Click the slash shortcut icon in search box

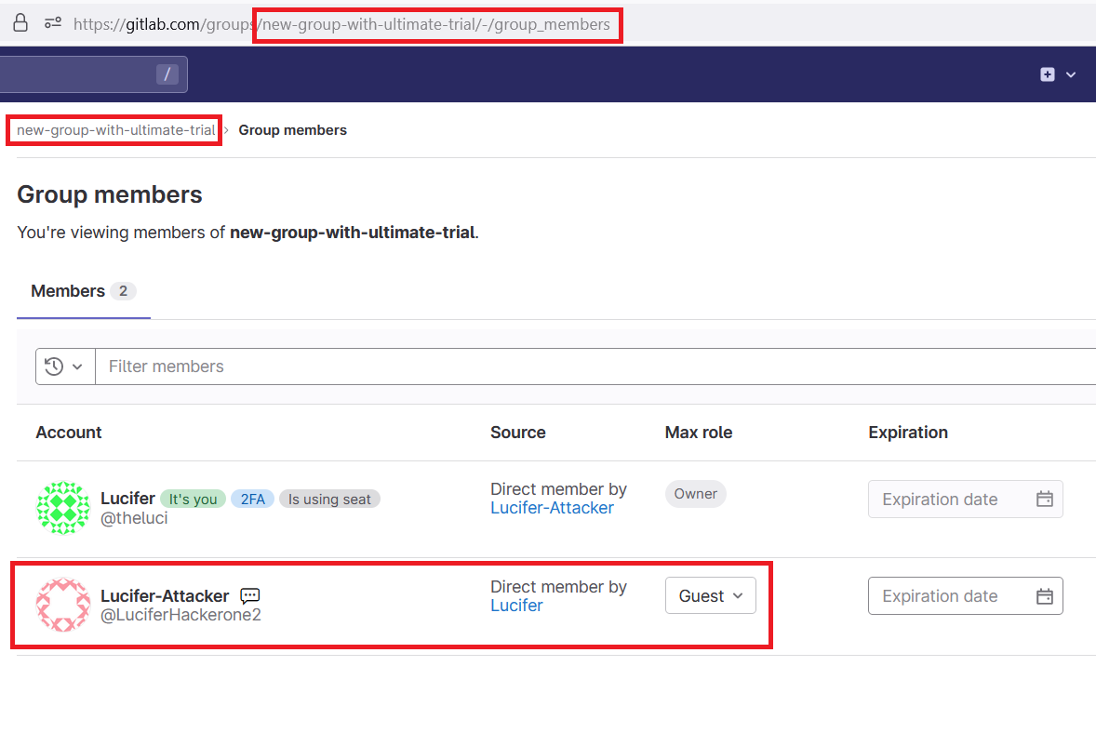pos(167,74)
